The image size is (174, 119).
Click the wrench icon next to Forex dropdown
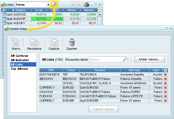tap(54, 5)
